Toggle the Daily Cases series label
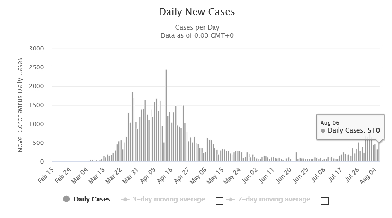392x218 pixels. point(92,199)
